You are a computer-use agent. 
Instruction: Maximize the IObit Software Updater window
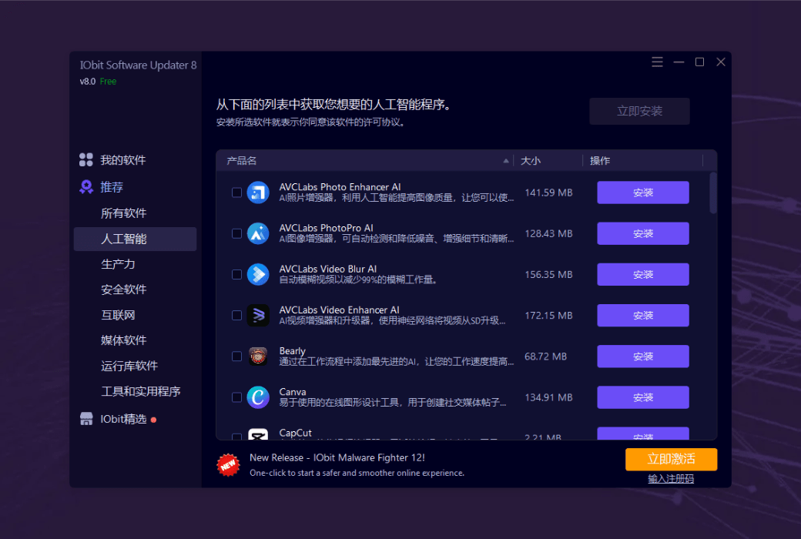[x=699, y=62]
